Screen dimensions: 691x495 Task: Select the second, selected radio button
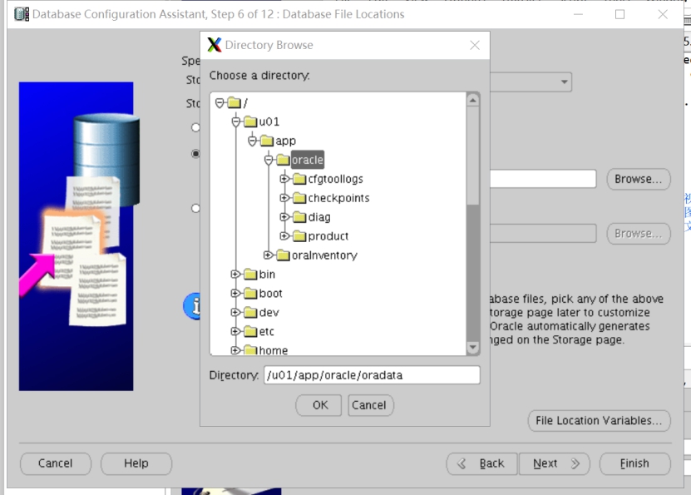point(195,154)
